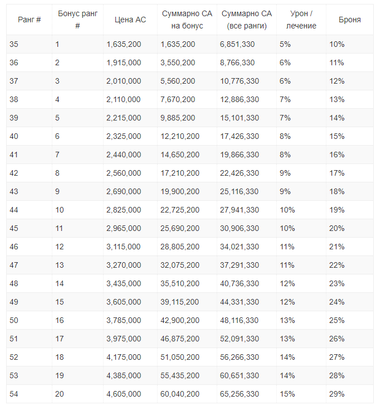This screenshot has width=381, height=410.
Task: Click the cell showing 55,435,200
Action: click(x=179, y=375)
